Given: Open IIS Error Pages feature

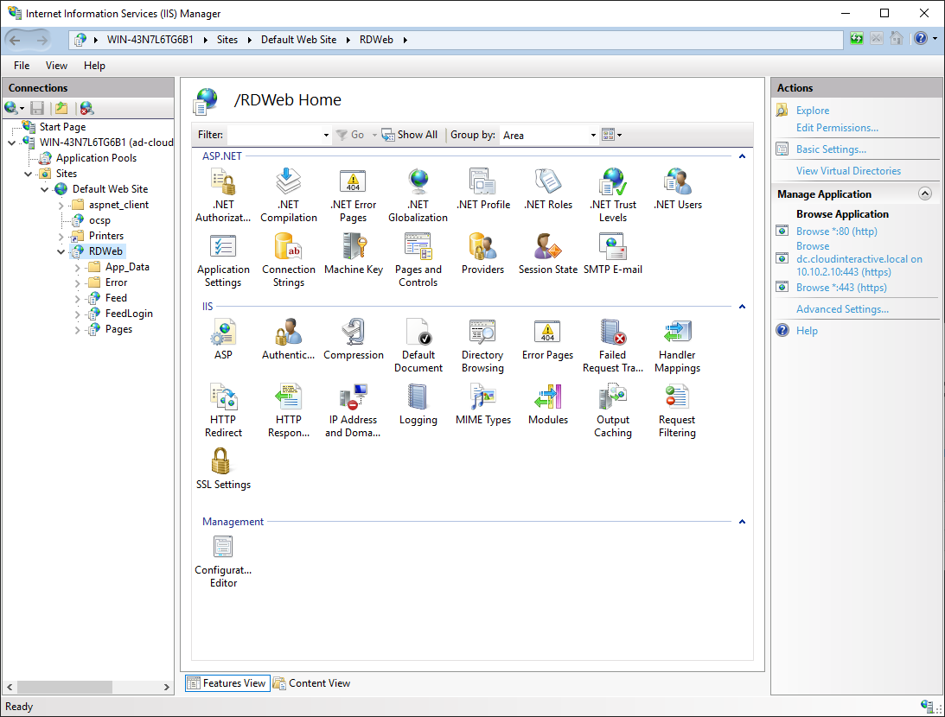Looking at the screenshot, I should [548, 339].
